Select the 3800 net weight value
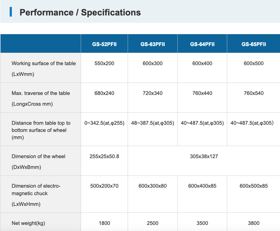The image size is (280, 231). pyautogui.click(x=254, y=223)
